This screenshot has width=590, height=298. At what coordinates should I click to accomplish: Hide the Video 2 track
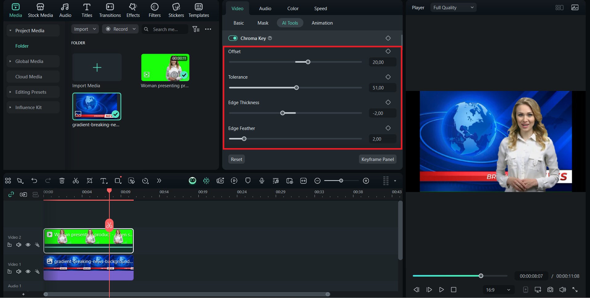click(x=28, y=245)
